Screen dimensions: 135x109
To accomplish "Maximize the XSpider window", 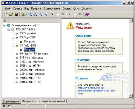I will point(128,3).
